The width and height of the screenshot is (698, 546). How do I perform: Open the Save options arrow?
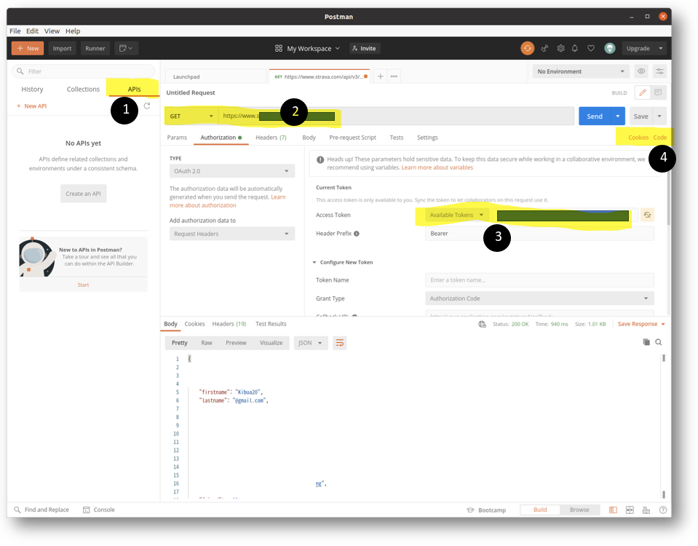click(659, 116)
